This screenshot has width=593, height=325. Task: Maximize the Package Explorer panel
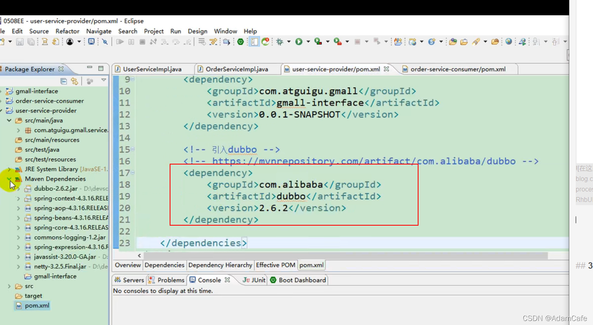tap(101, 68)
